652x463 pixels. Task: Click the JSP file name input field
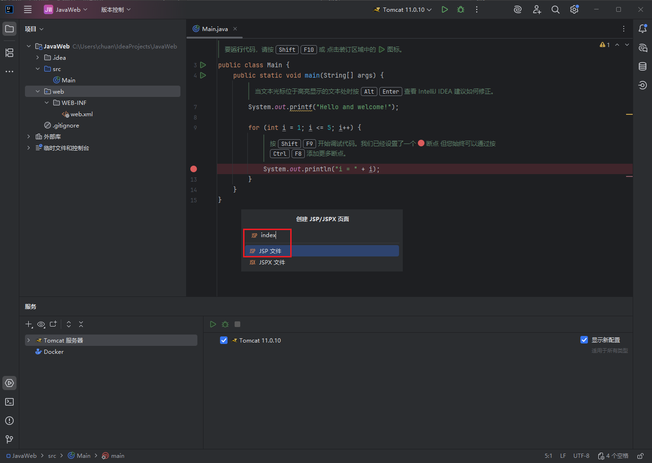coord(322,235)
